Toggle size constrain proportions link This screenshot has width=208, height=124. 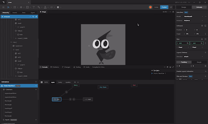click(205, 43)
